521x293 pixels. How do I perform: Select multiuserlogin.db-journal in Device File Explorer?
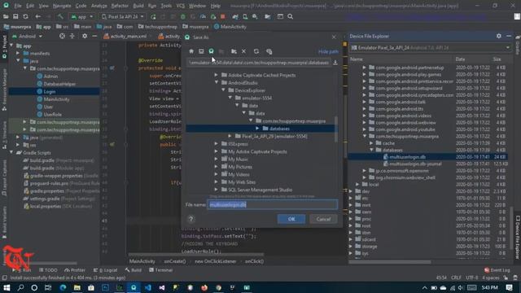point(415,164)
